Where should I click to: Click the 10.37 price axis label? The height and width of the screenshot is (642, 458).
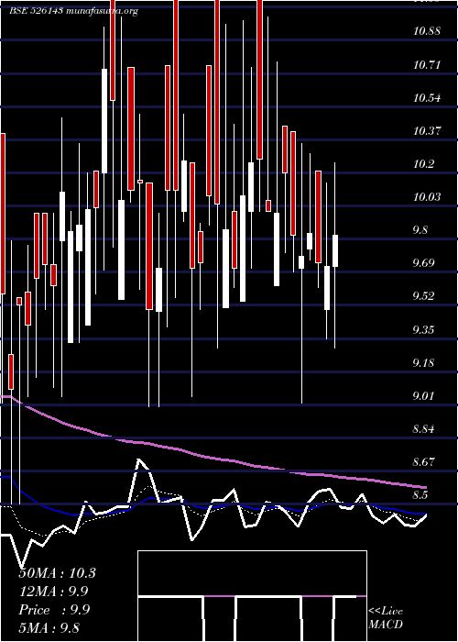(x=427, y=130)
